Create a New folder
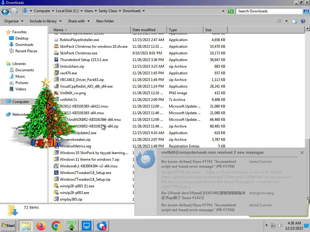 pos(105,21)
